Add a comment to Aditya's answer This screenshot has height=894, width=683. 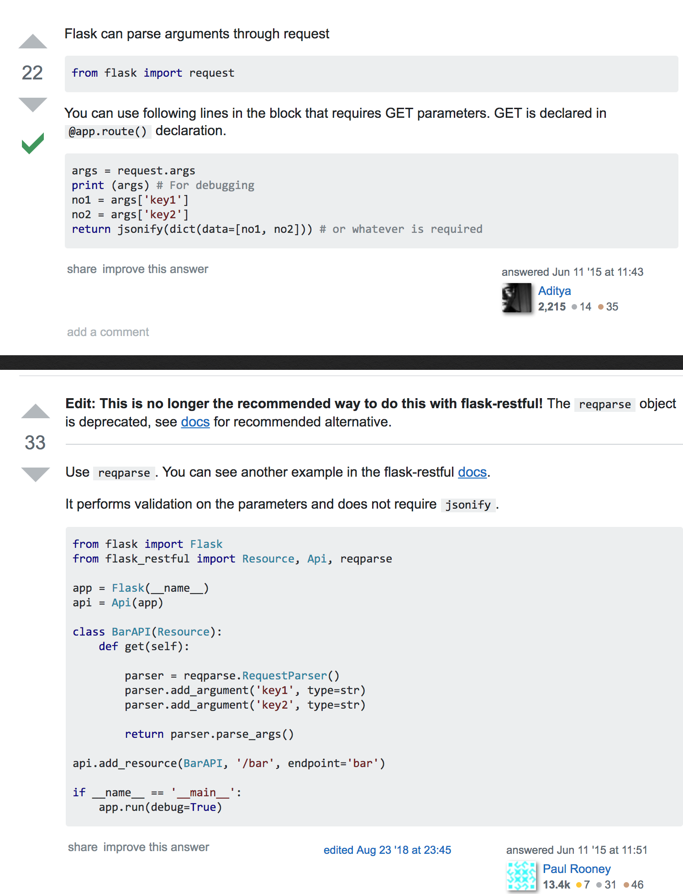pyautogui.click(x=108, y=332)
